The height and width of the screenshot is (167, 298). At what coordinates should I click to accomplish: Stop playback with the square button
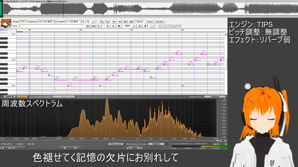tap(119, 26)
